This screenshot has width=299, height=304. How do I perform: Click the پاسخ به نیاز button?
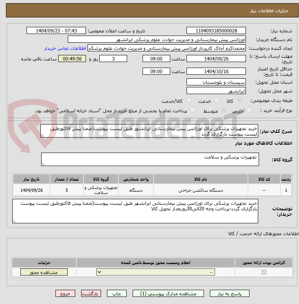pyautogui.click(x=229, y=294)
